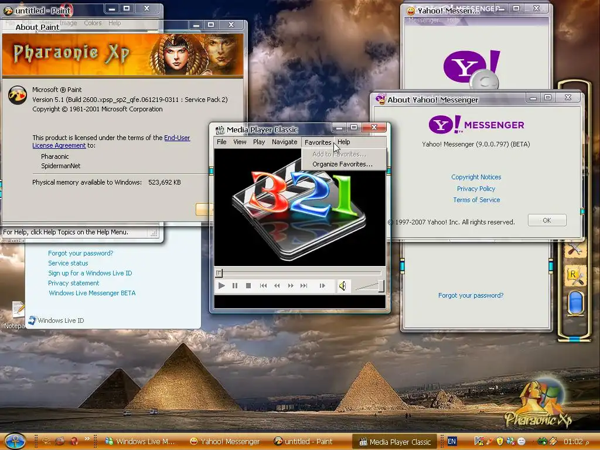Start playback in Media Player Classic
The width and height of the screenshot is (600, 450).
[221, 285]
